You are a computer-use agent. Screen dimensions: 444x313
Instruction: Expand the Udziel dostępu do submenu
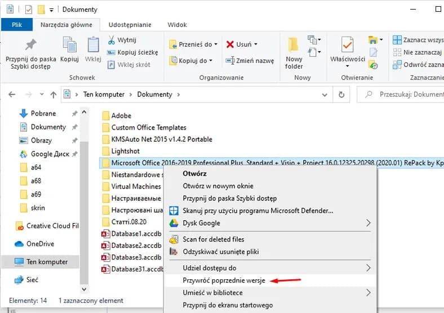(x=368, y=268)
